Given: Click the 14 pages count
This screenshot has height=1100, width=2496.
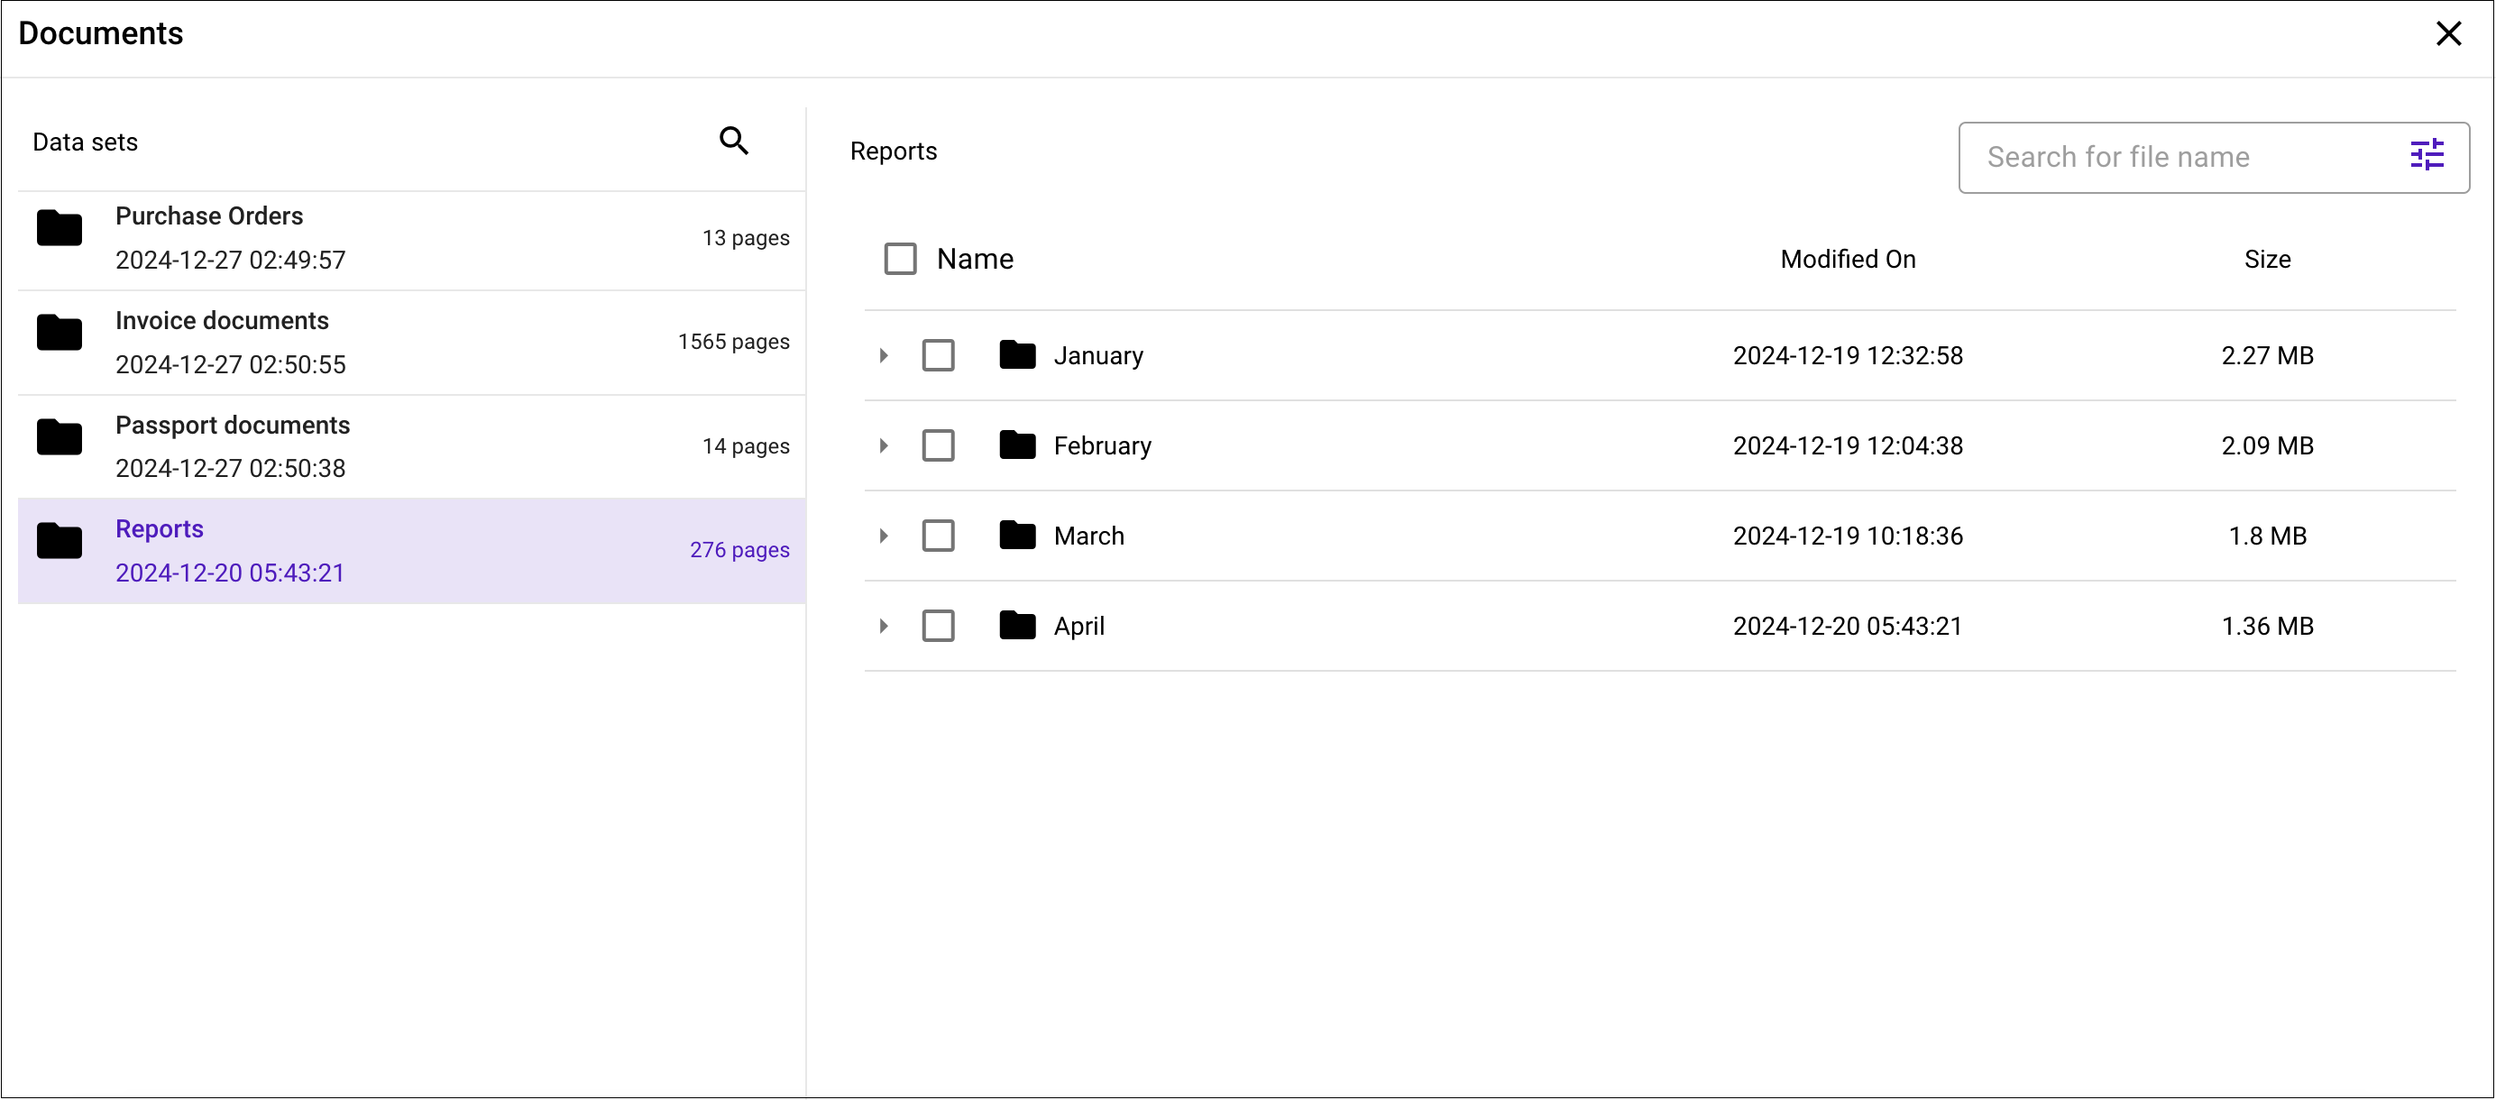Looking at the screenshot, I should point(745,447).
